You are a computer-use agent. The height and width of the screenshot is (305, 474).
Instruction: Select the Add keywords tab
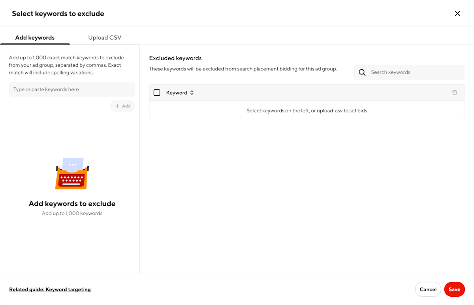point(35,37)
